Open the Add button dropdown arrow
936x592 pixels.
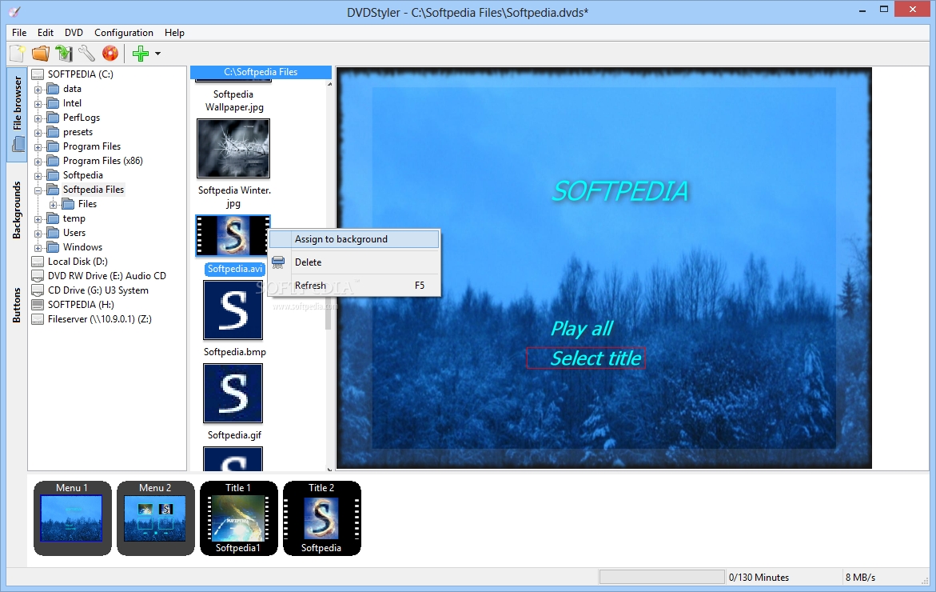click(157, 54)
